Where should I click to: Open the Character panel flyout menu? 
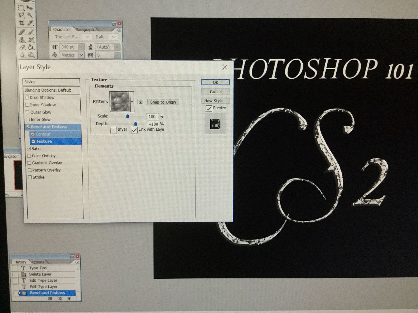119,30
